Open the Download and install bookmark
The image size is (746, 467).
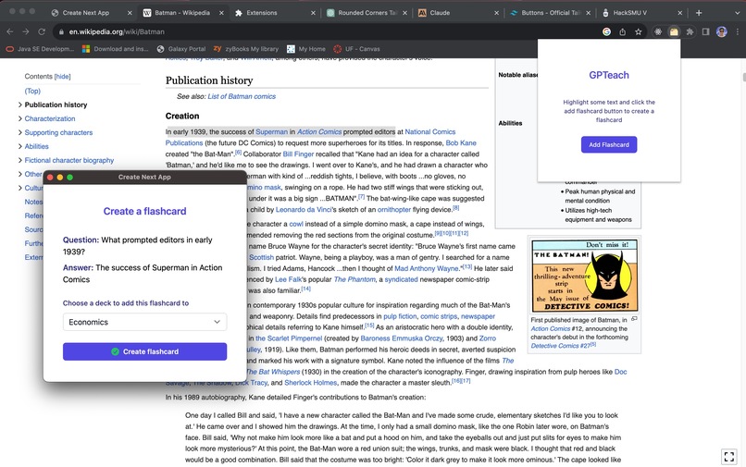(116, 49)
